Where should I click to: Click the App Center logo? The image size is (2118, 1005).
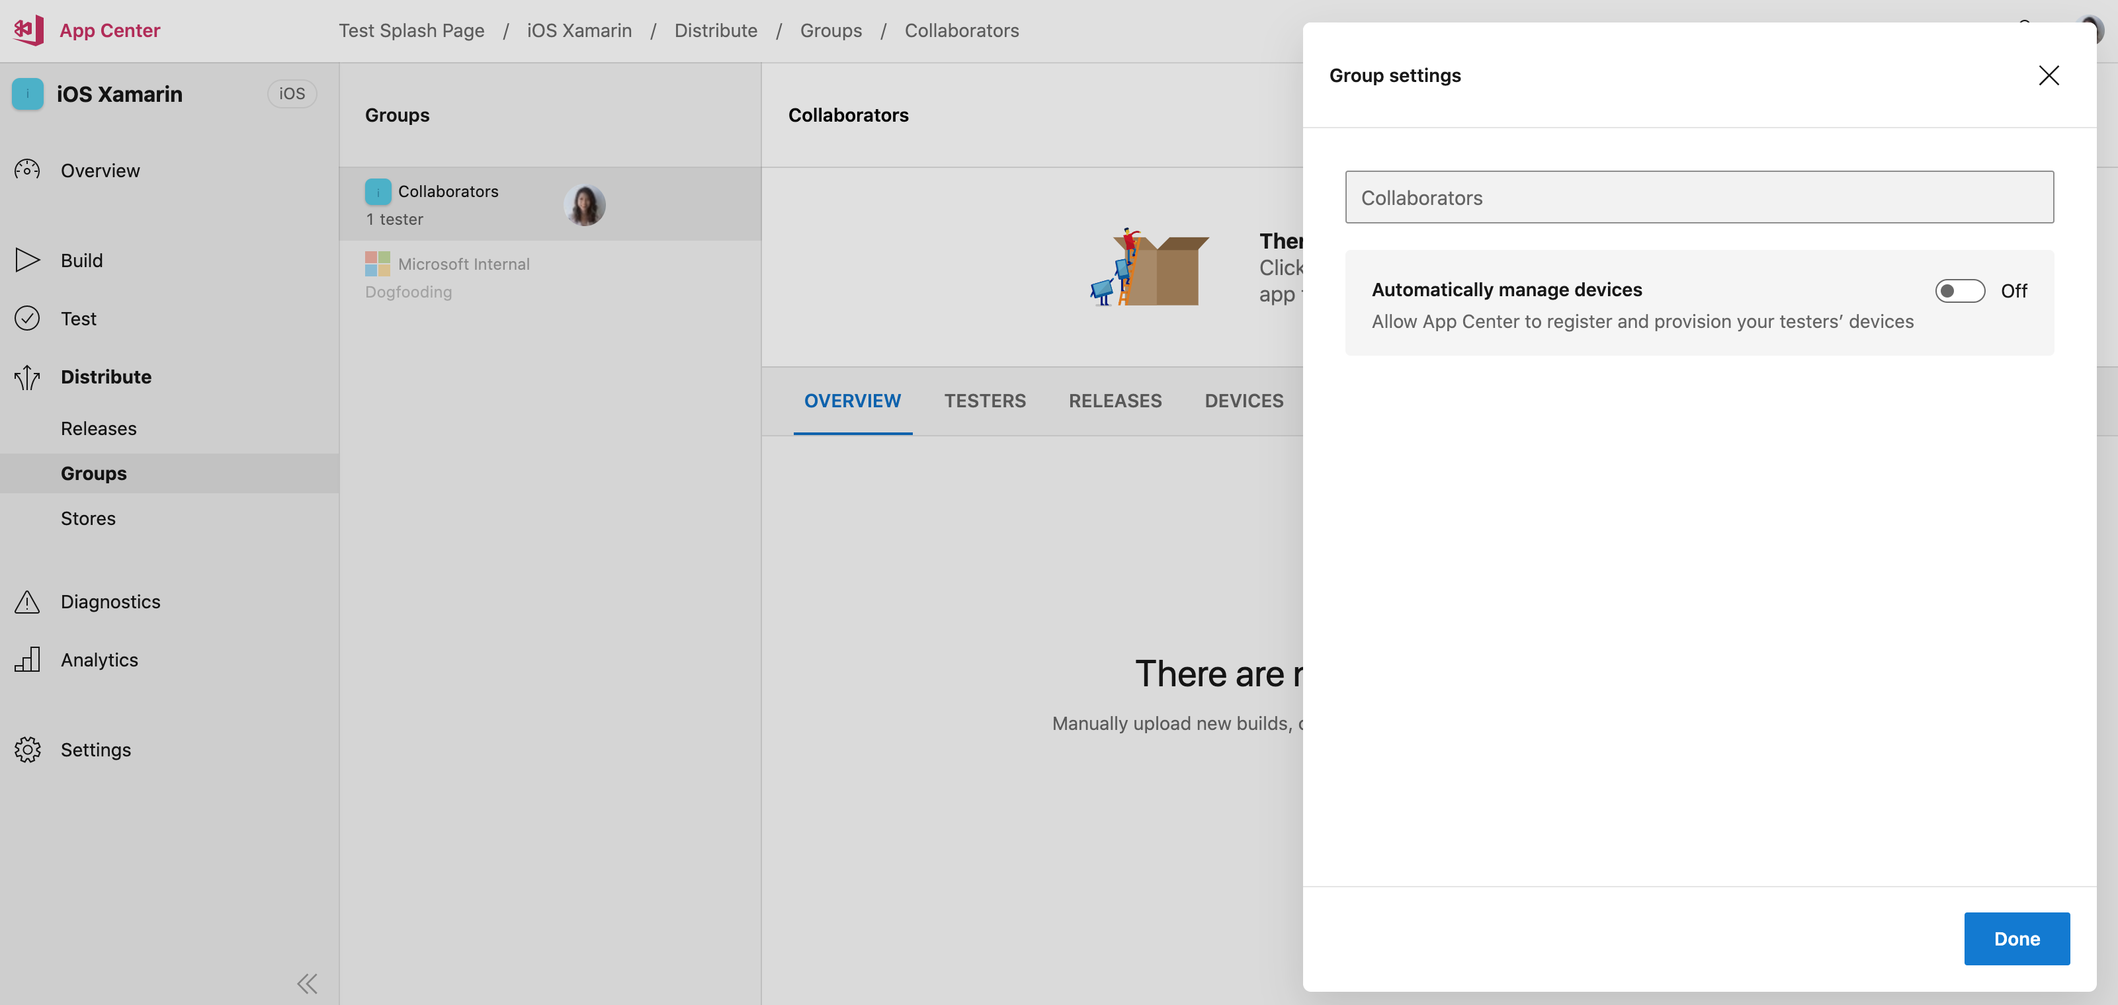click(x=27, y=30)
